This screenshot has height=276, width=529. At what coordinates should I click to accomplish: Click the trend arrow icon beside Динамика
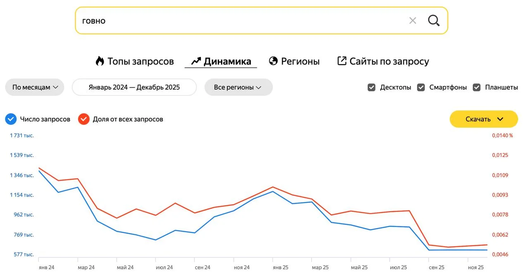196,62
